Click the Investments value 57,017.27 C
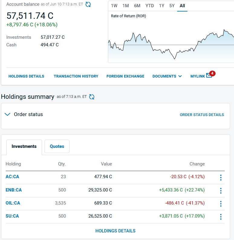Screen dimensions: 234x240 (53, 37)
